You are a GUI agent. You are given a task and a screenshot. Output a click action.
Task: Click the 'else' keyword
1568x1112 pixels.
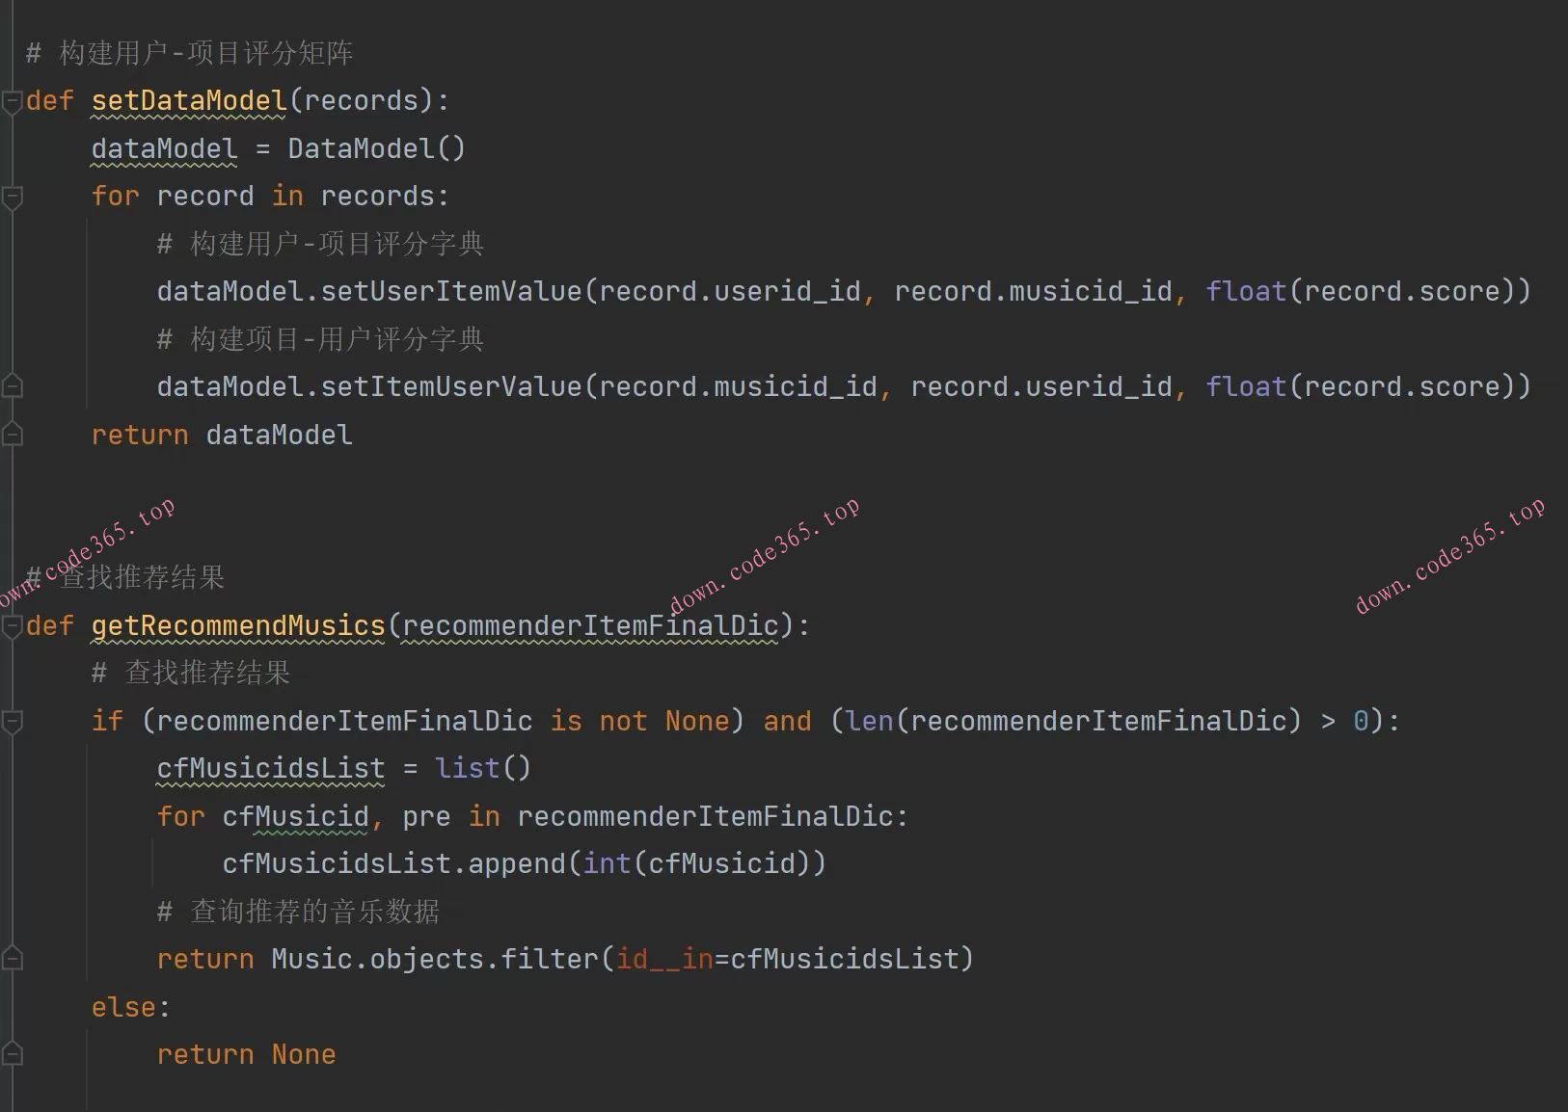click(x=123, y=1008)
